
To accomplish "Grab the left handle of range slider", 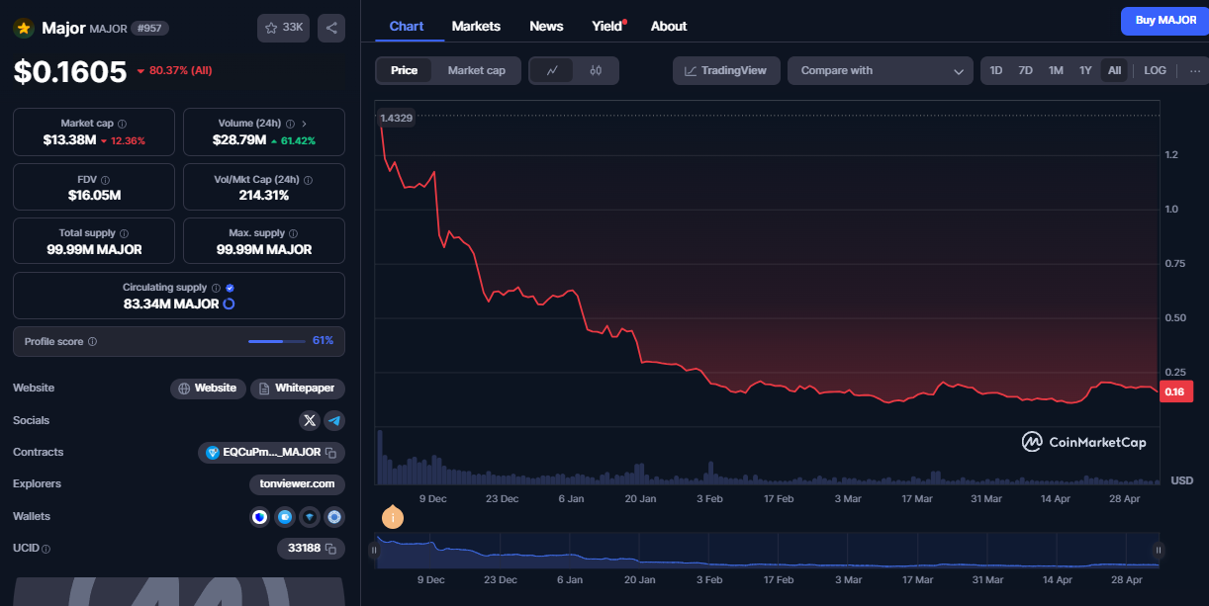I will tap(375, 551).
